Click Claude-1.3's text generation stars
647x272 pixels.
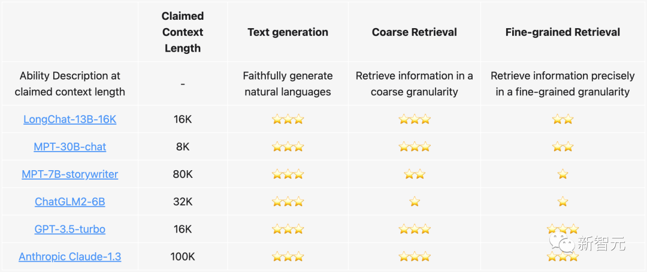click(288, 257)
